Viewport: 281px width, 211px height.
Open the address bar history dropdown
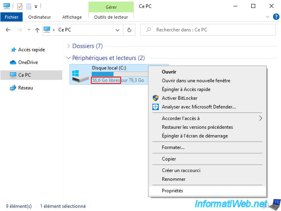[x=117, y=30]
